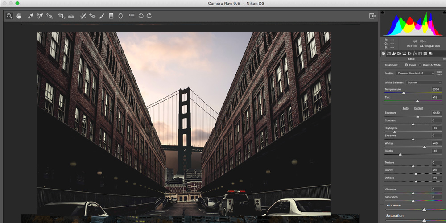446x223 pixels.
Task: Click the Dehaze slider handle
Action: point(416,182)
